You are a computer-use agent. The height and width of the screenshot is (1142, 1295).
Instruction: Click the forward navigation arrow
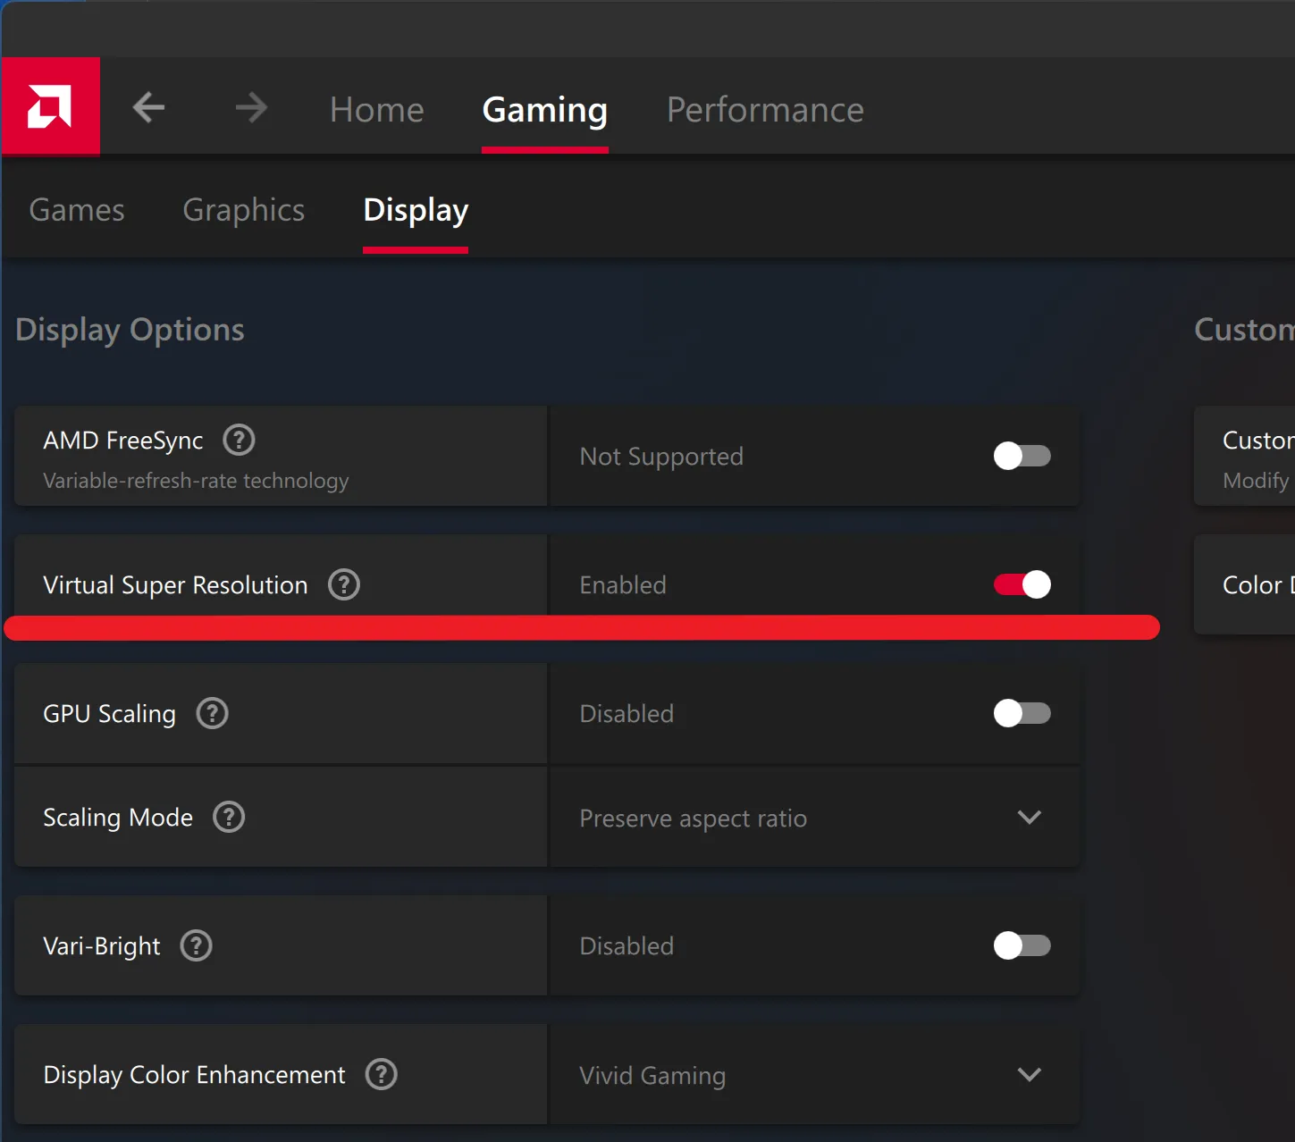(x=251, y=107)
